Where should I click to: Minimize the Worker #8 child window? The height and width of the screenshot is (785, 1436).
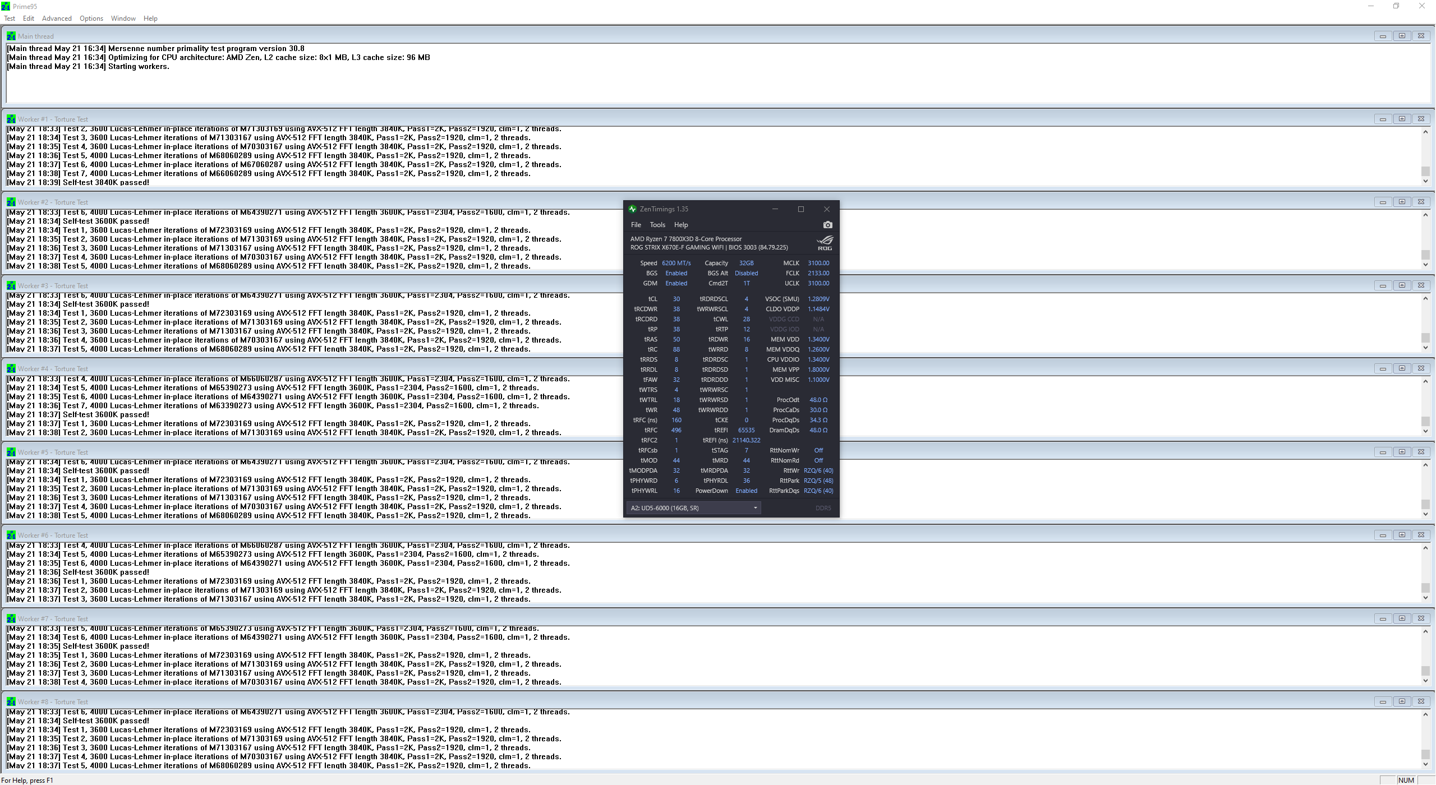pyautogui.click(x=1383, y=701)
